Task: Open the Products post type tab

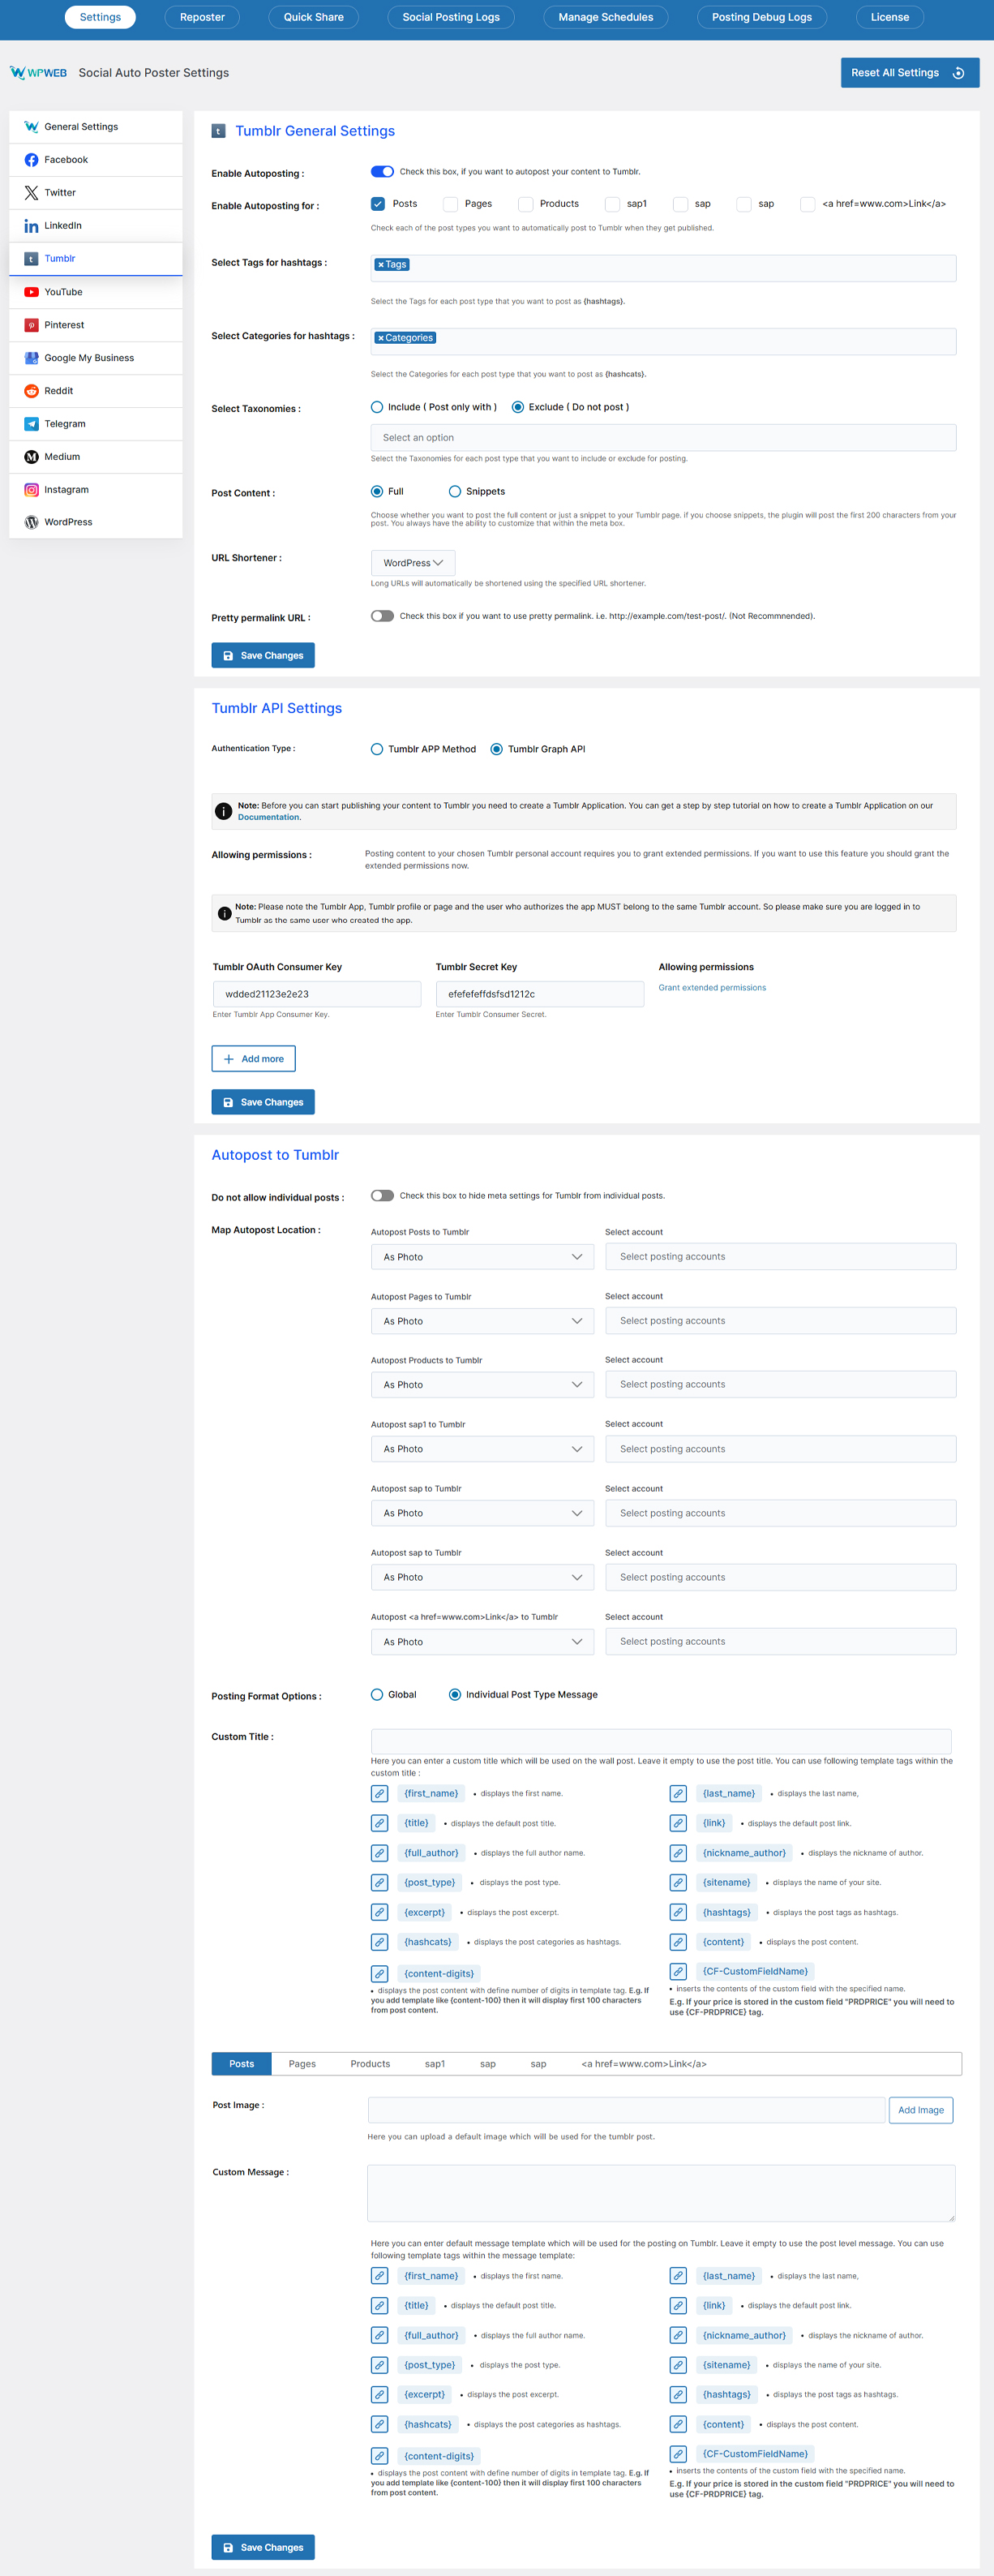Action: 370,2064
